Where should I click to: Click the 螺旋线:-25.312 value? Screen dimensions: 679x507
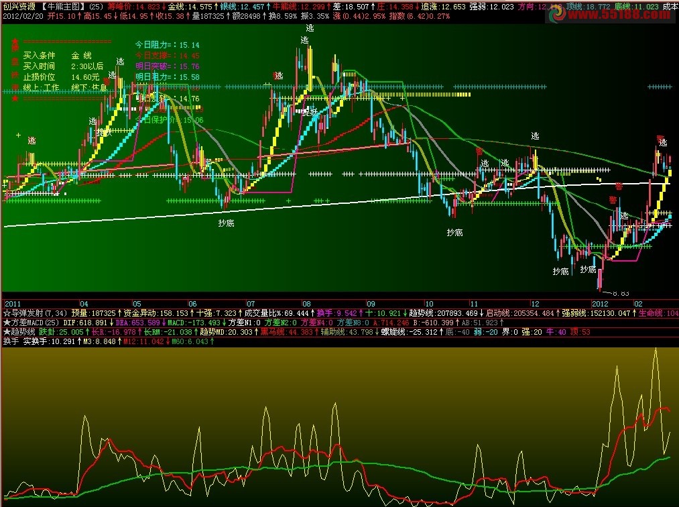click(x=410, y=332)
